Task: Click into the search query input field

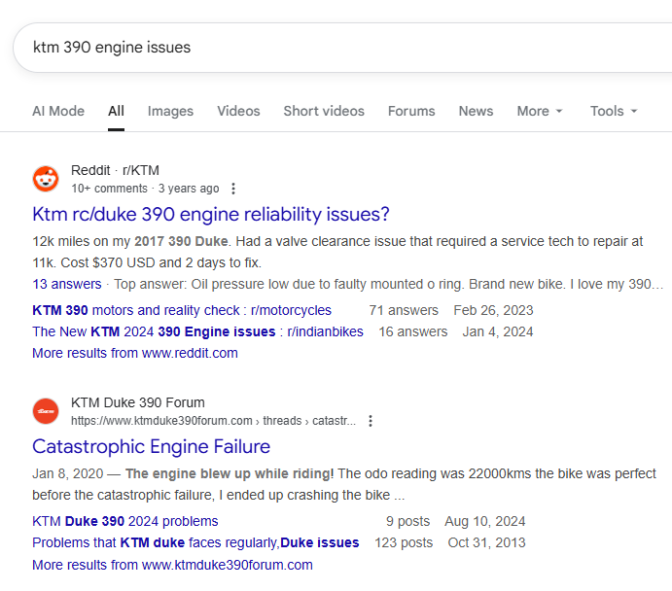Action: pyautogui.click(x=340, y=47)
